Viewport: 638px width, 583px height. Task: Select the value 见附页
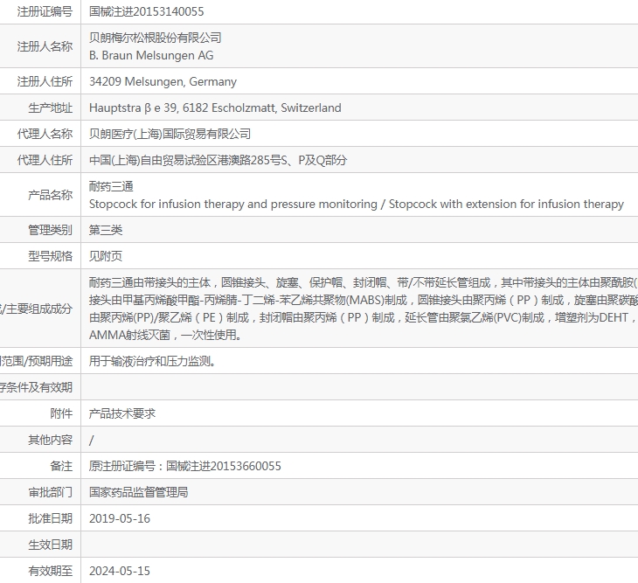[x=106, y=256]
